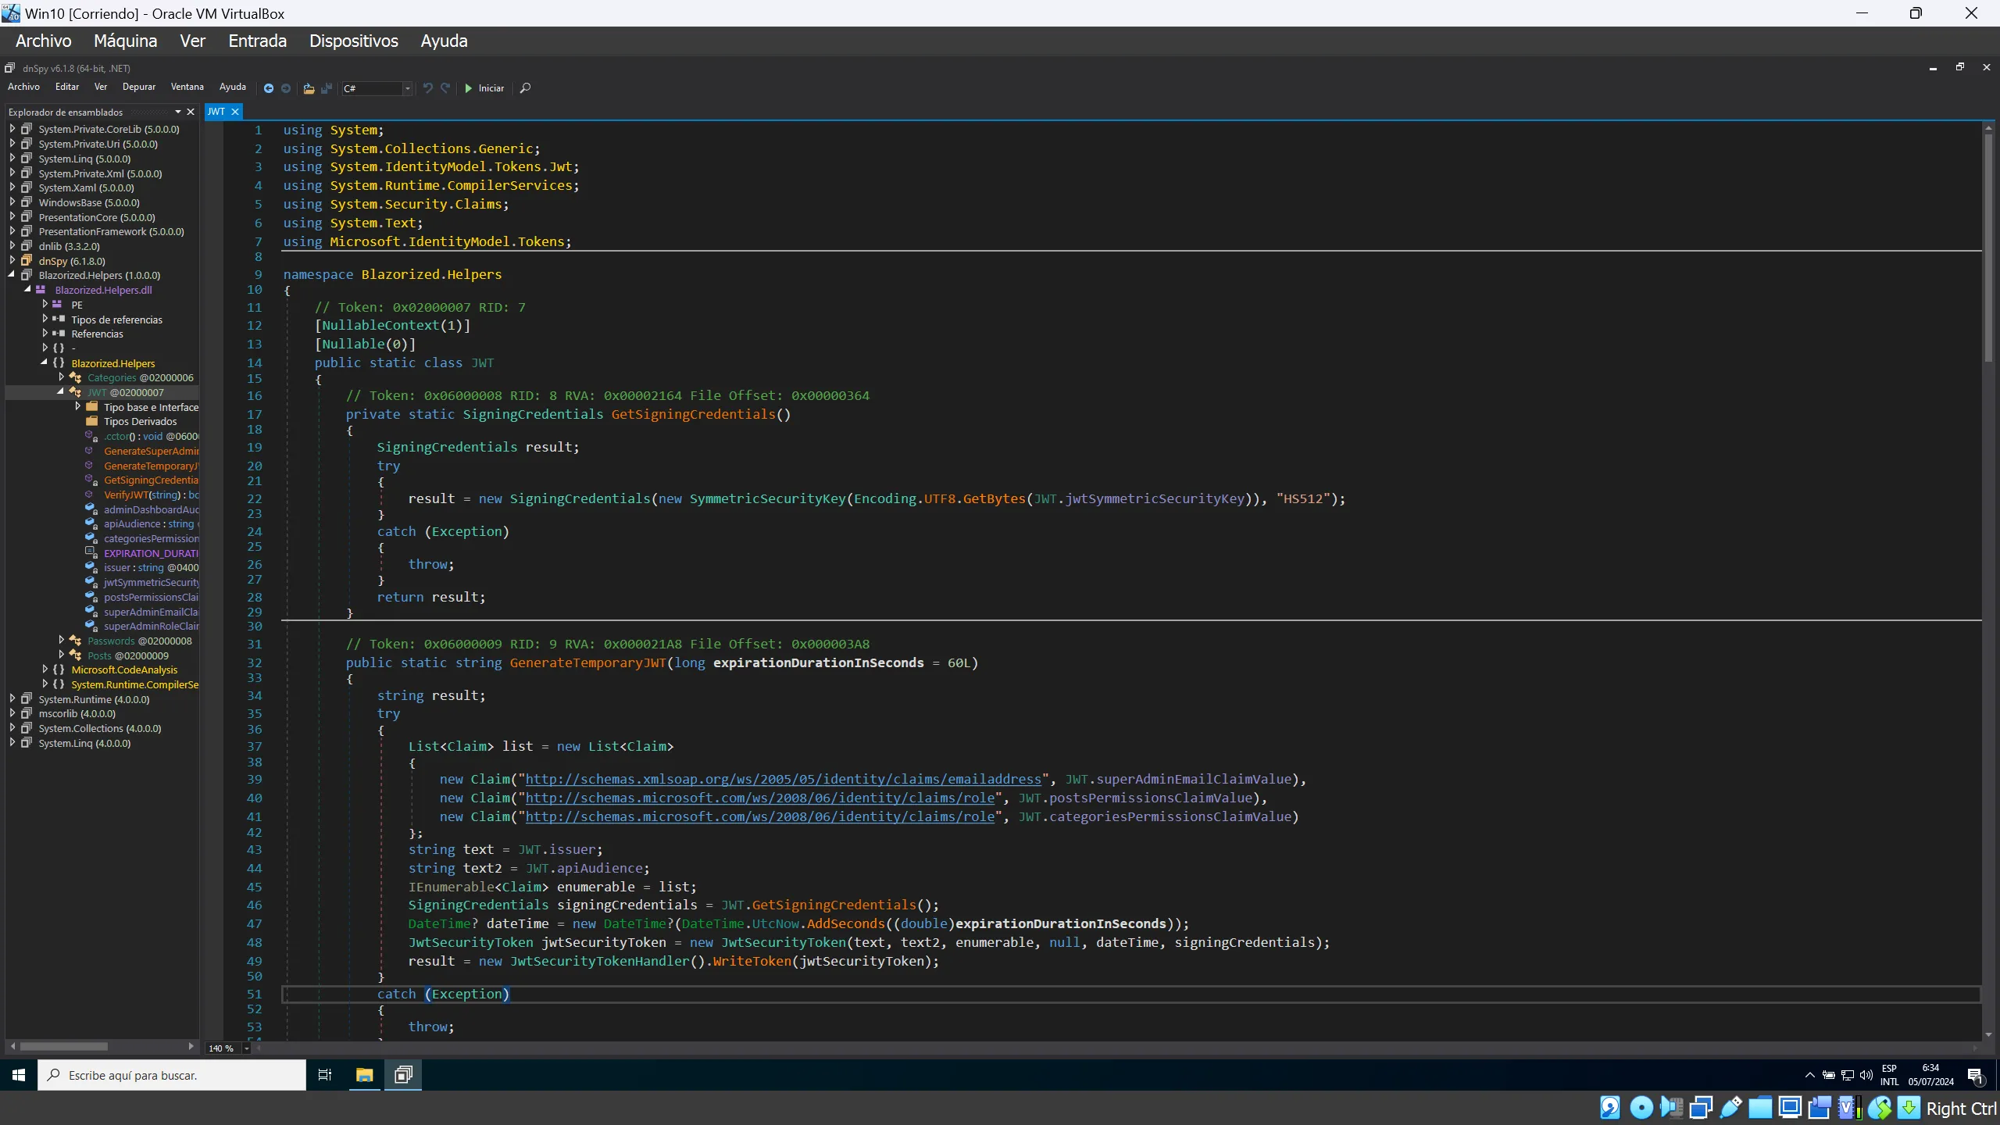This screenshot has width=2000, height=1125.
Task: Collapse the Blazorized.Helpers namespace node
Action: click(45, 363)
